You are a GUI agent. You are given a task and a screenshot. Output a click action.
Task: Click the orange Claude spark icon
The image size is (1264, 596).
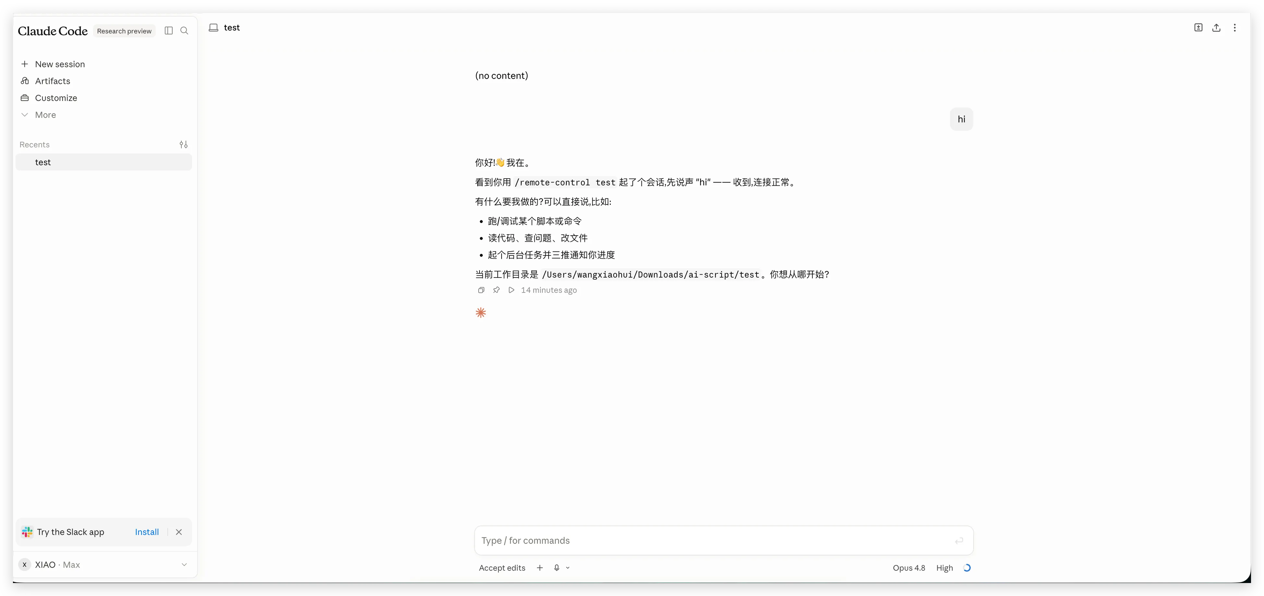pyautogui.click(x=481, y=313)
